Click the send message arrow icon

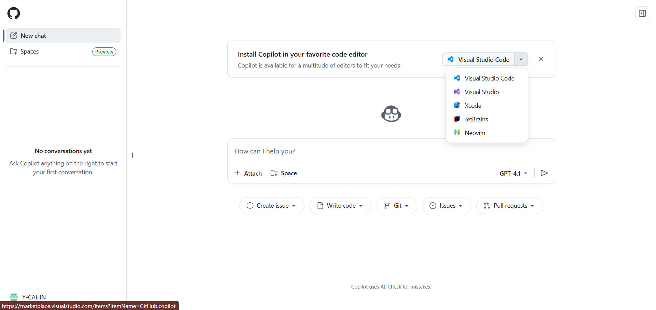pos(545,173)
